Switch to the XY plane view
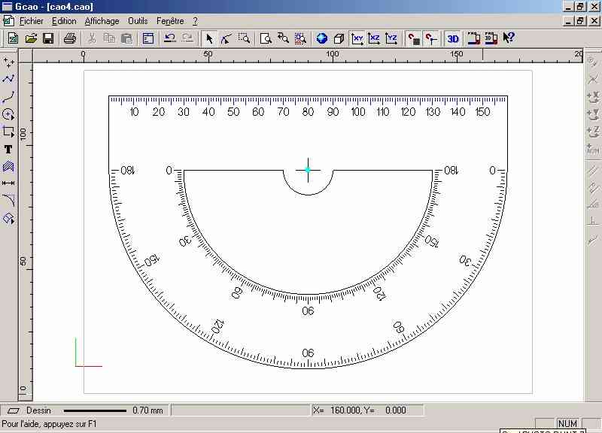Screen dimensions: 602x433 coord(357,38)
